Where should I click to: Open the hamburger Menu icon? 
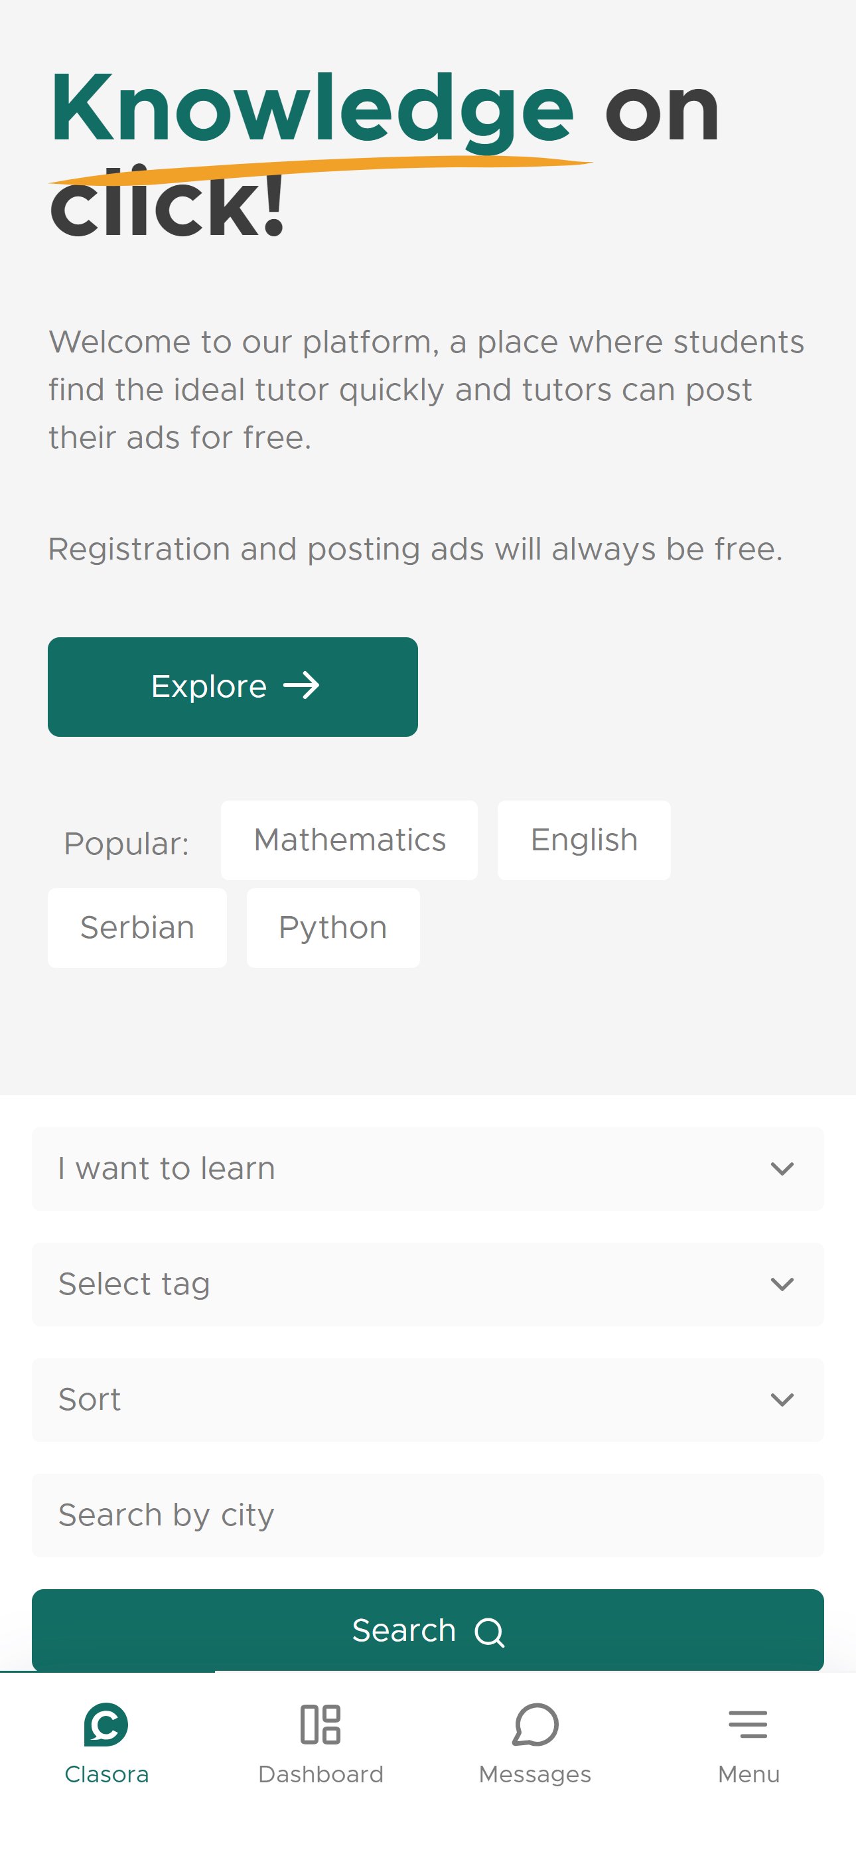[x=748, y=1724]
